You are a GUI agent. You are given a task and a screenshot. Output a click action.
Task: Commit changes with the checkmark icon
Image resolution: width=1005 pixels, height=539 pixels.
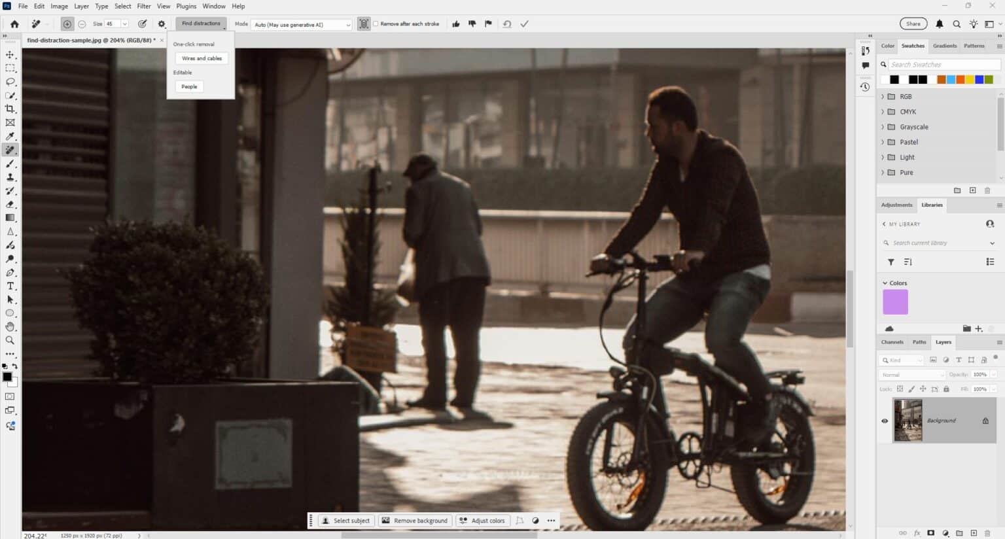point(524,24)
